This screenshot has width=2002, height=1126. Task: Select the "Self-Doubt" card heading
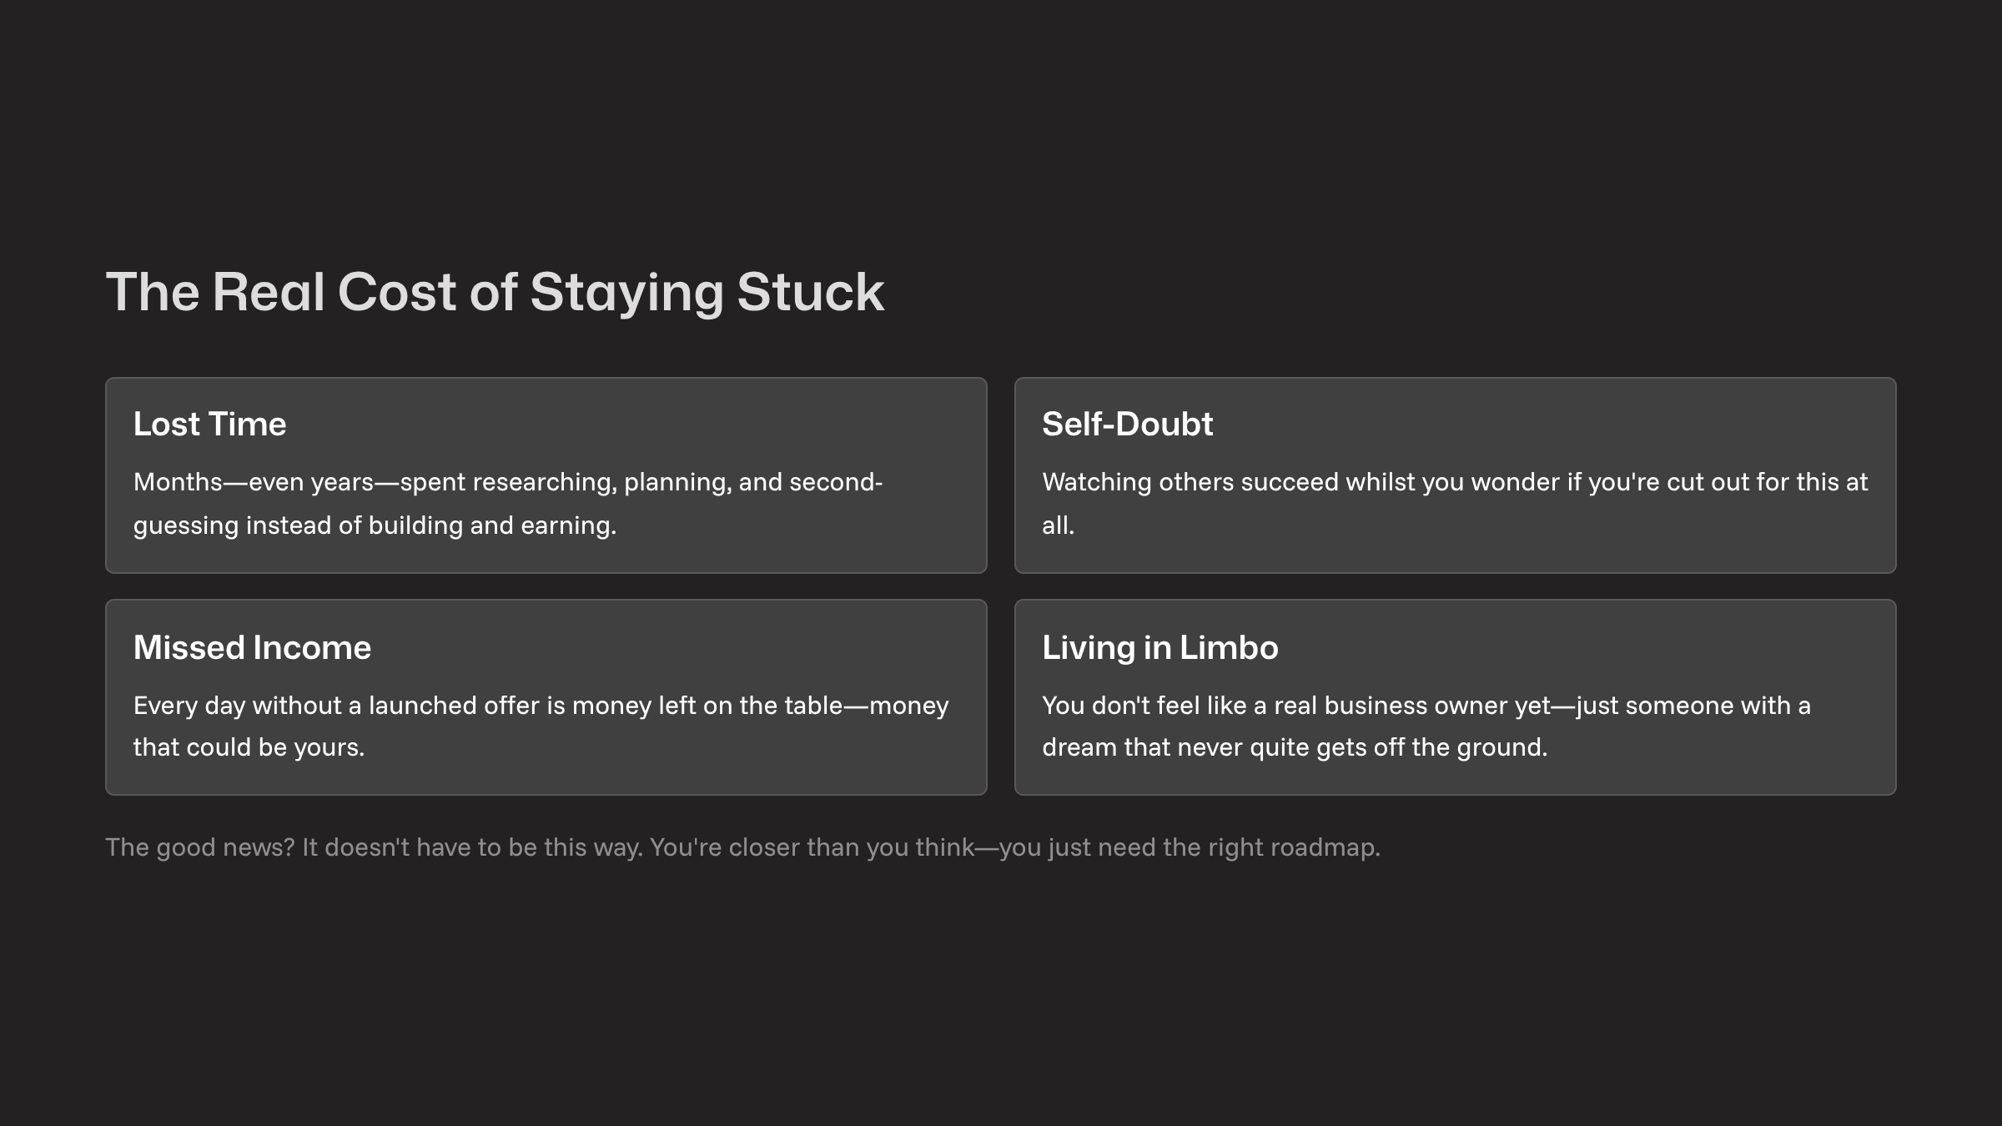(1127, 424)
